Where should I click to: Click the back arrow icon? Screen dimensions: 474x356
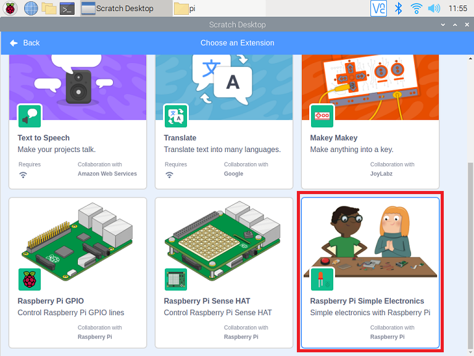(14, 43)
